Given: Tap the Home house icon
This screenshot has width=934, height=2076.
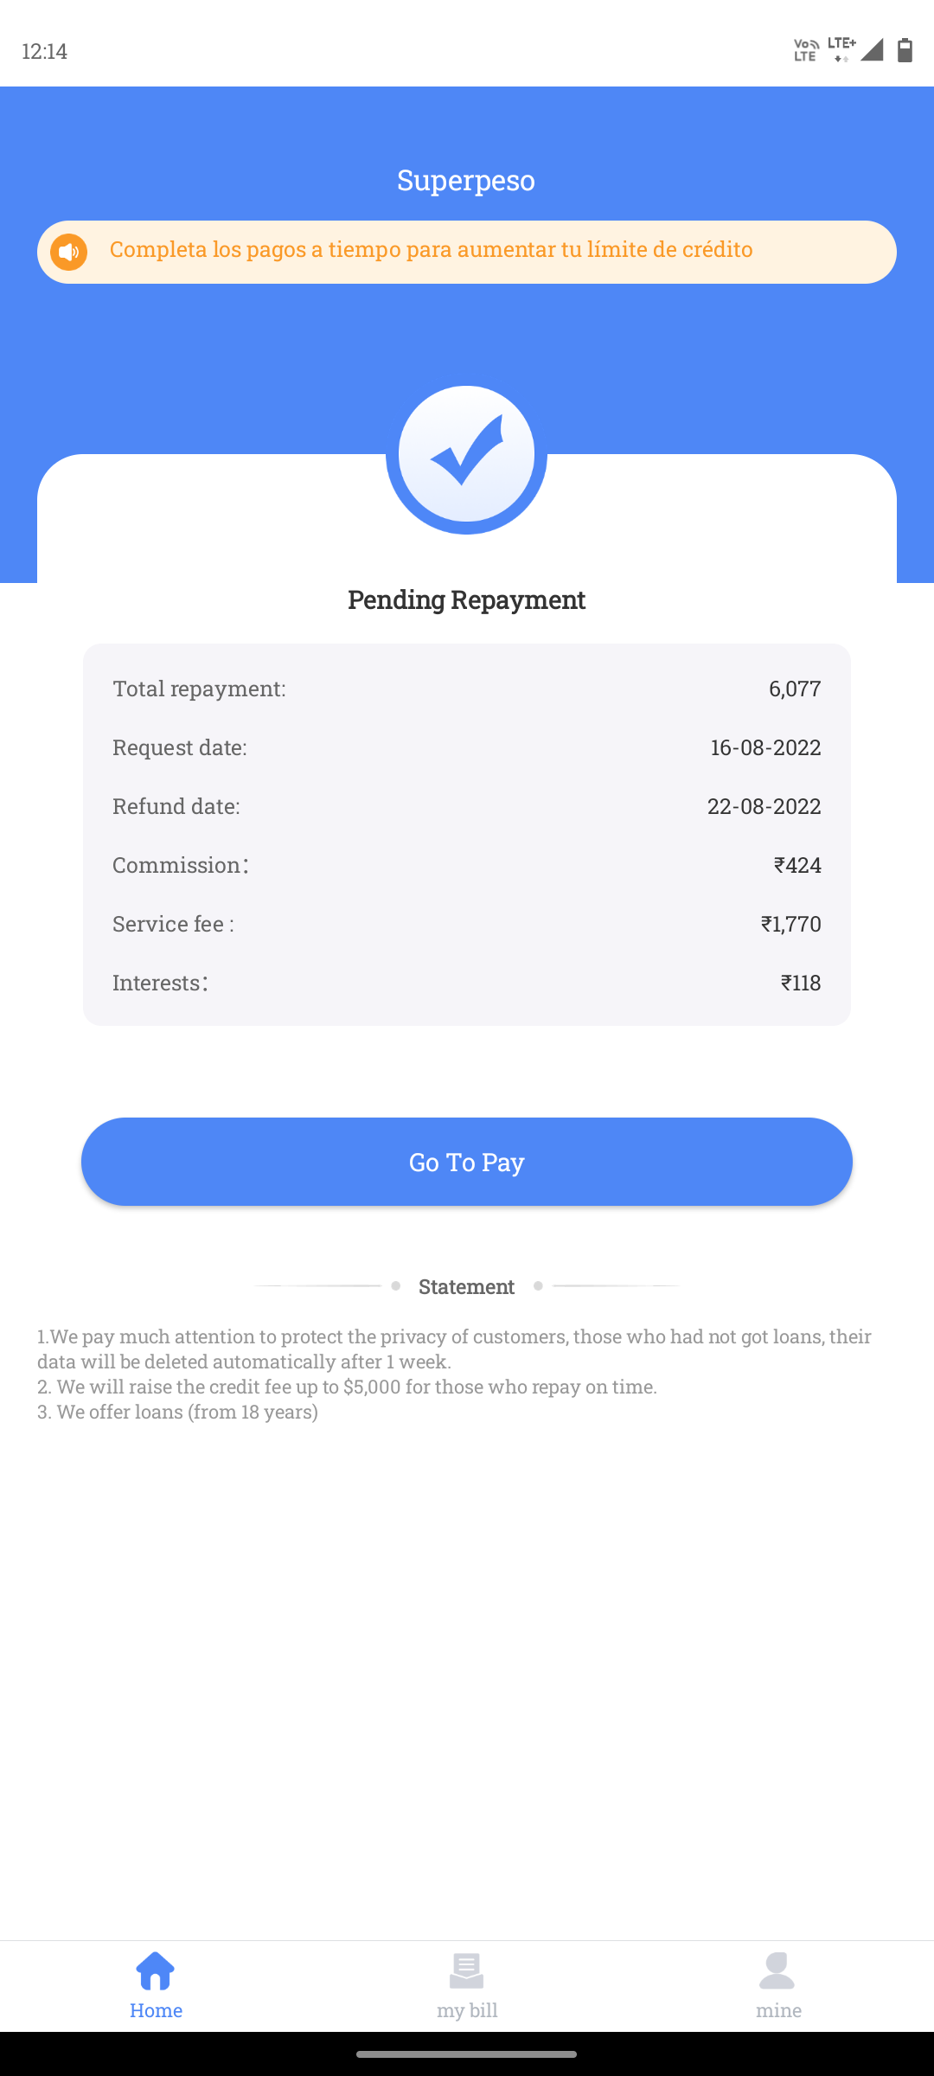Looking at the screenshot, I should point(156,1971).
